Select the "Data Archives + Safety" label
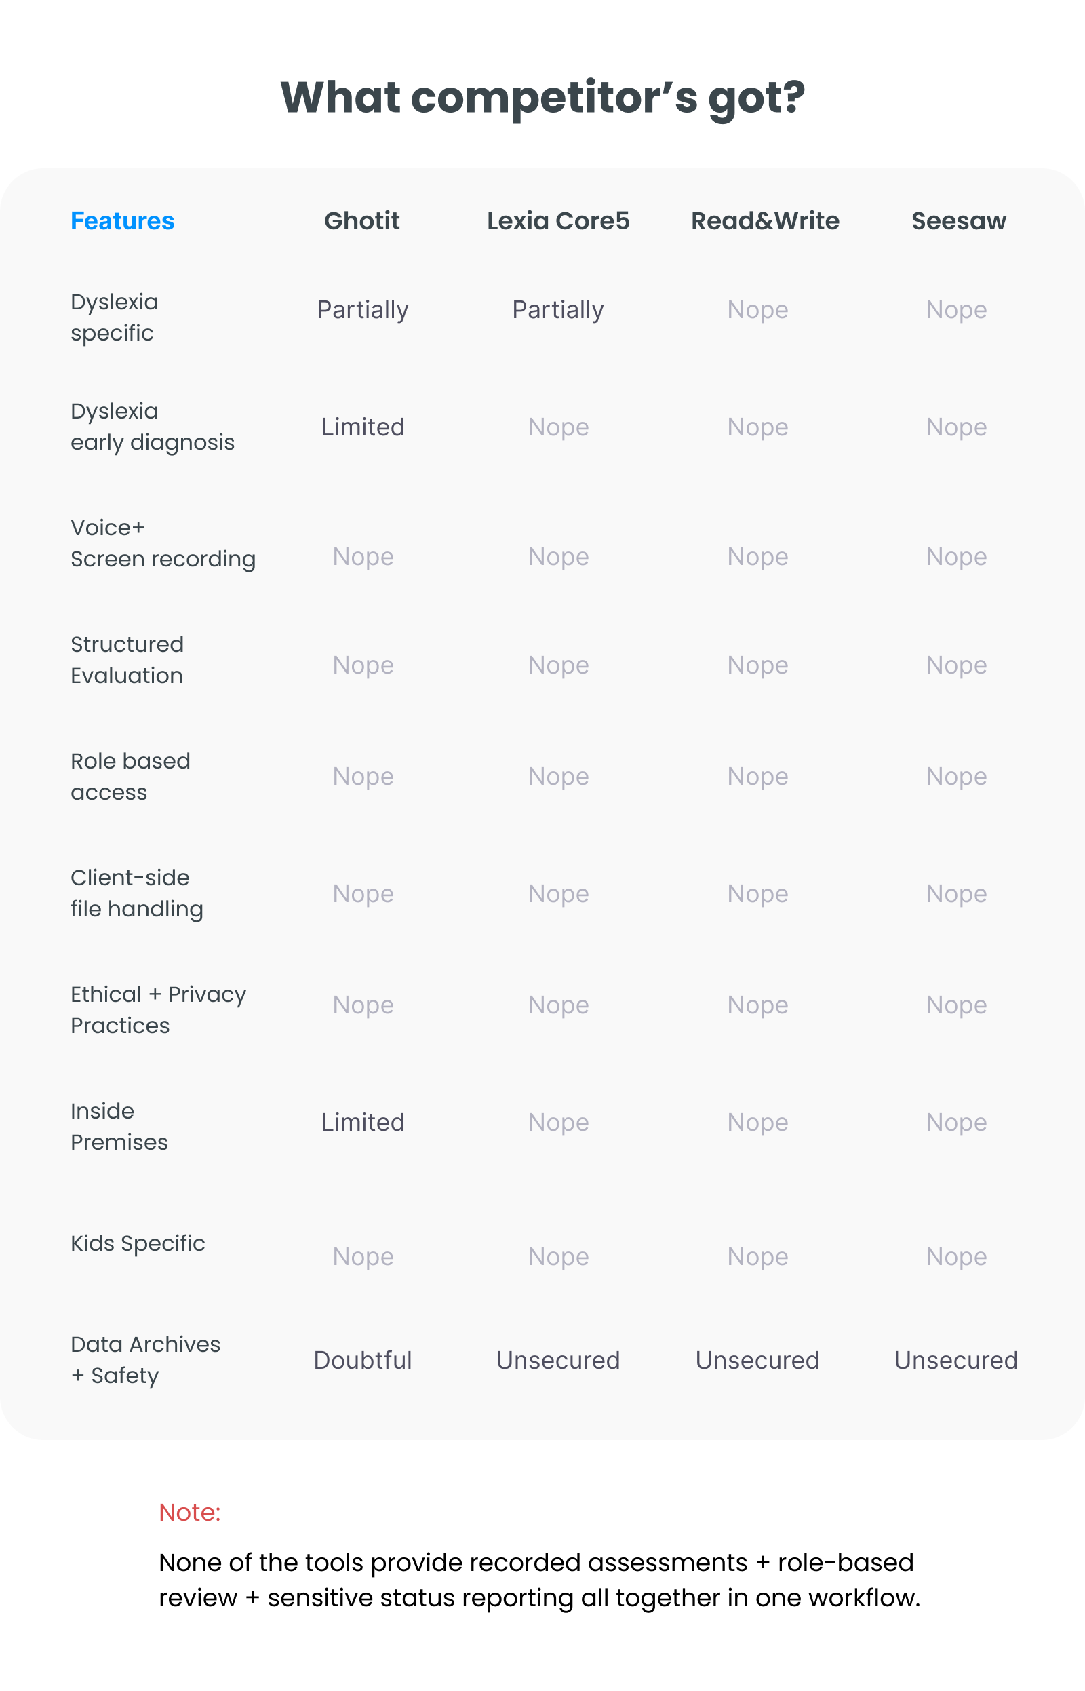Viewport: 1085px width, 1691px height. point(145,1359)
